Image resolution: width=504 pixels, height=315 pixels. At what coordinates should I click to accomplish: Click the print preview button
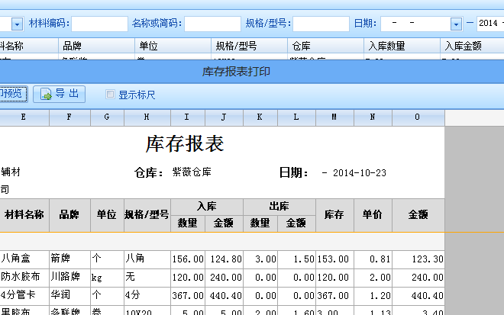[x=13, y=94]
